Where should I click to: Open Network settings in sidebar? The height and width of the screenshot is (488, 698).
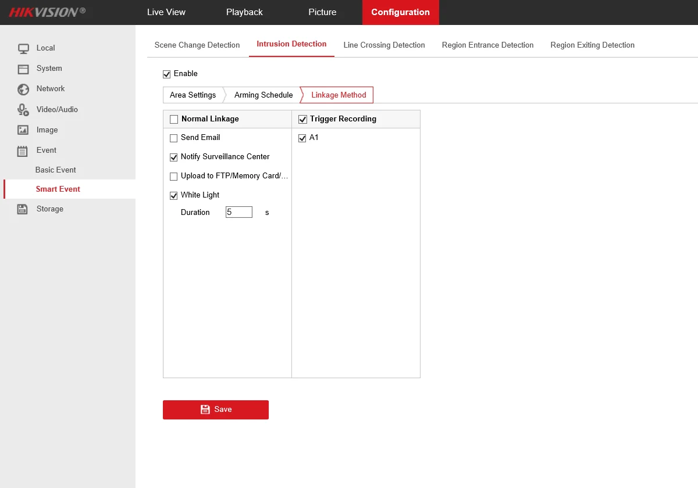pyautogui.click(x=51, y=89)
